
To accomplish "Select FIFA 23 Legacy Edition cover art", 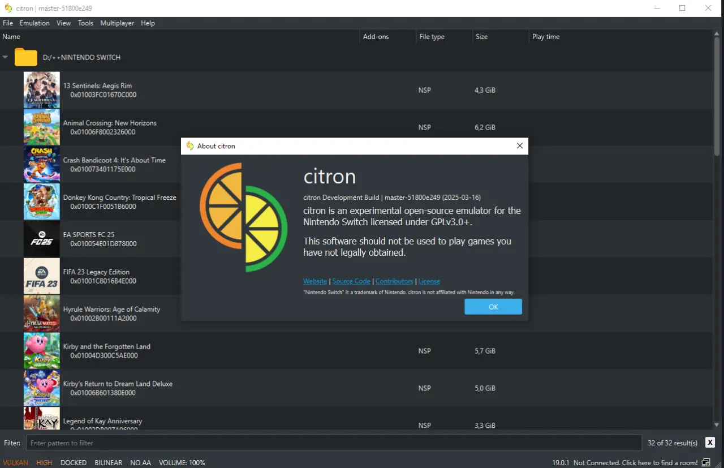I will point(42,276).
